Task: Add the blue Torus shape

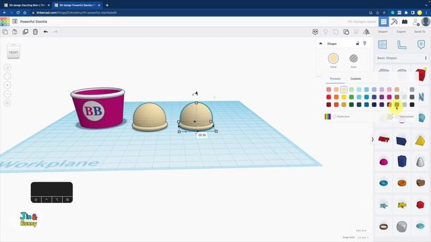Action: coord(383,183)
